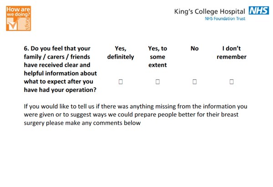
Task: Check the 'No' checkbox
Action: (x=195, y=81)
